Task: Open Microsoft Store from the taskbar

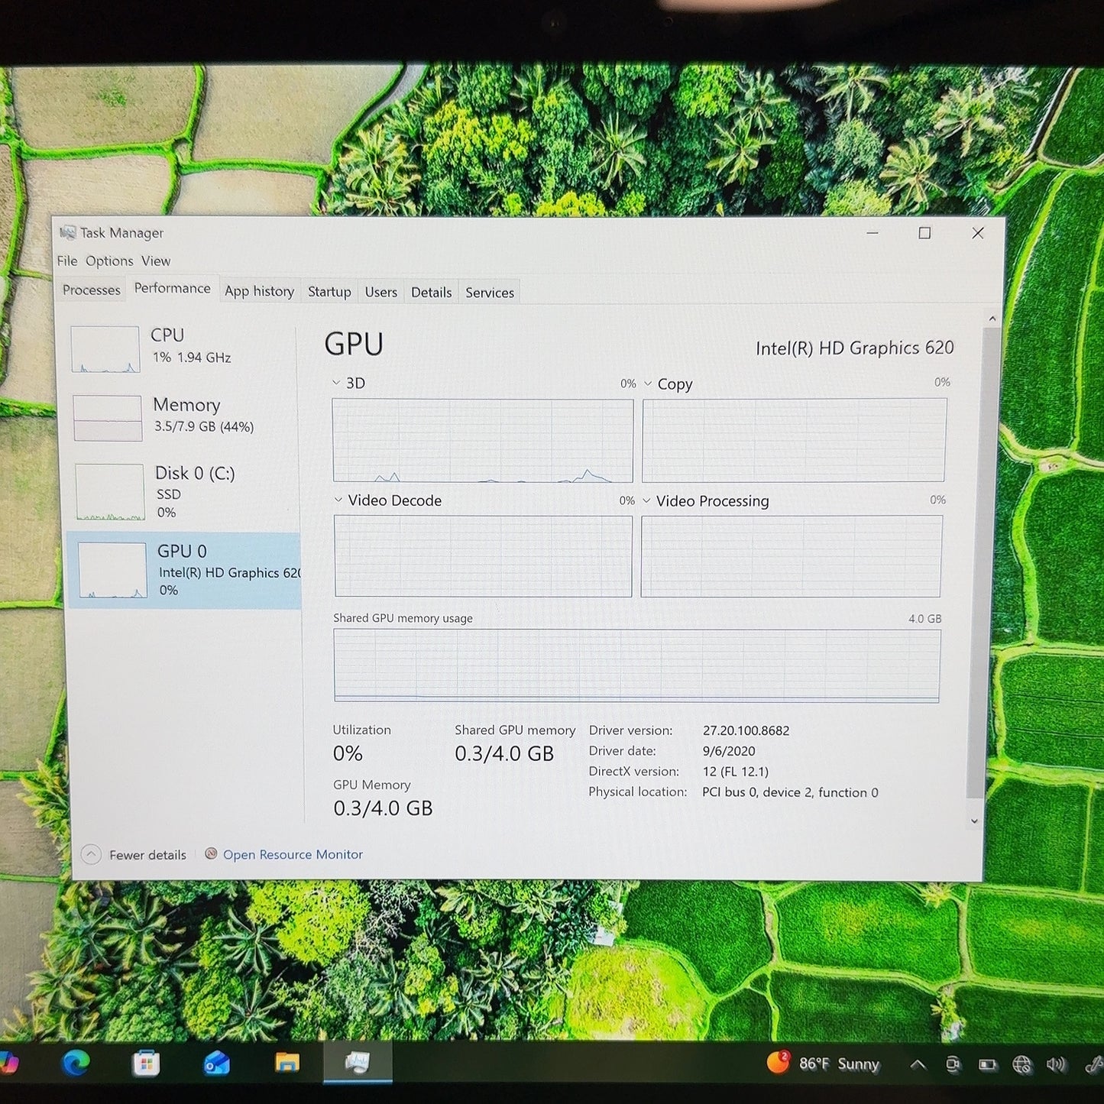Action: [x=145, y=1064]
